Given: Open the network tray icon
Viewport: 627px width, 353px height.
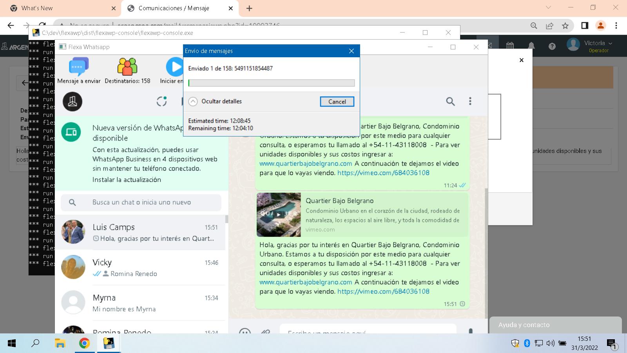Looking at the screenshot, I should pyautogui.click(x=539, y=343).
